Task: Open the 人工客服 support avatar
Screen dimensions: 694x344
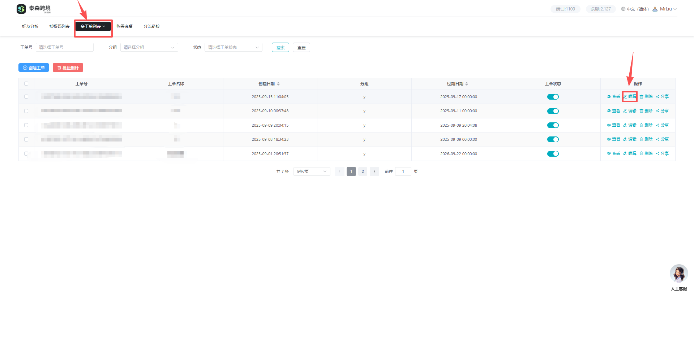Action: point(678,274)
